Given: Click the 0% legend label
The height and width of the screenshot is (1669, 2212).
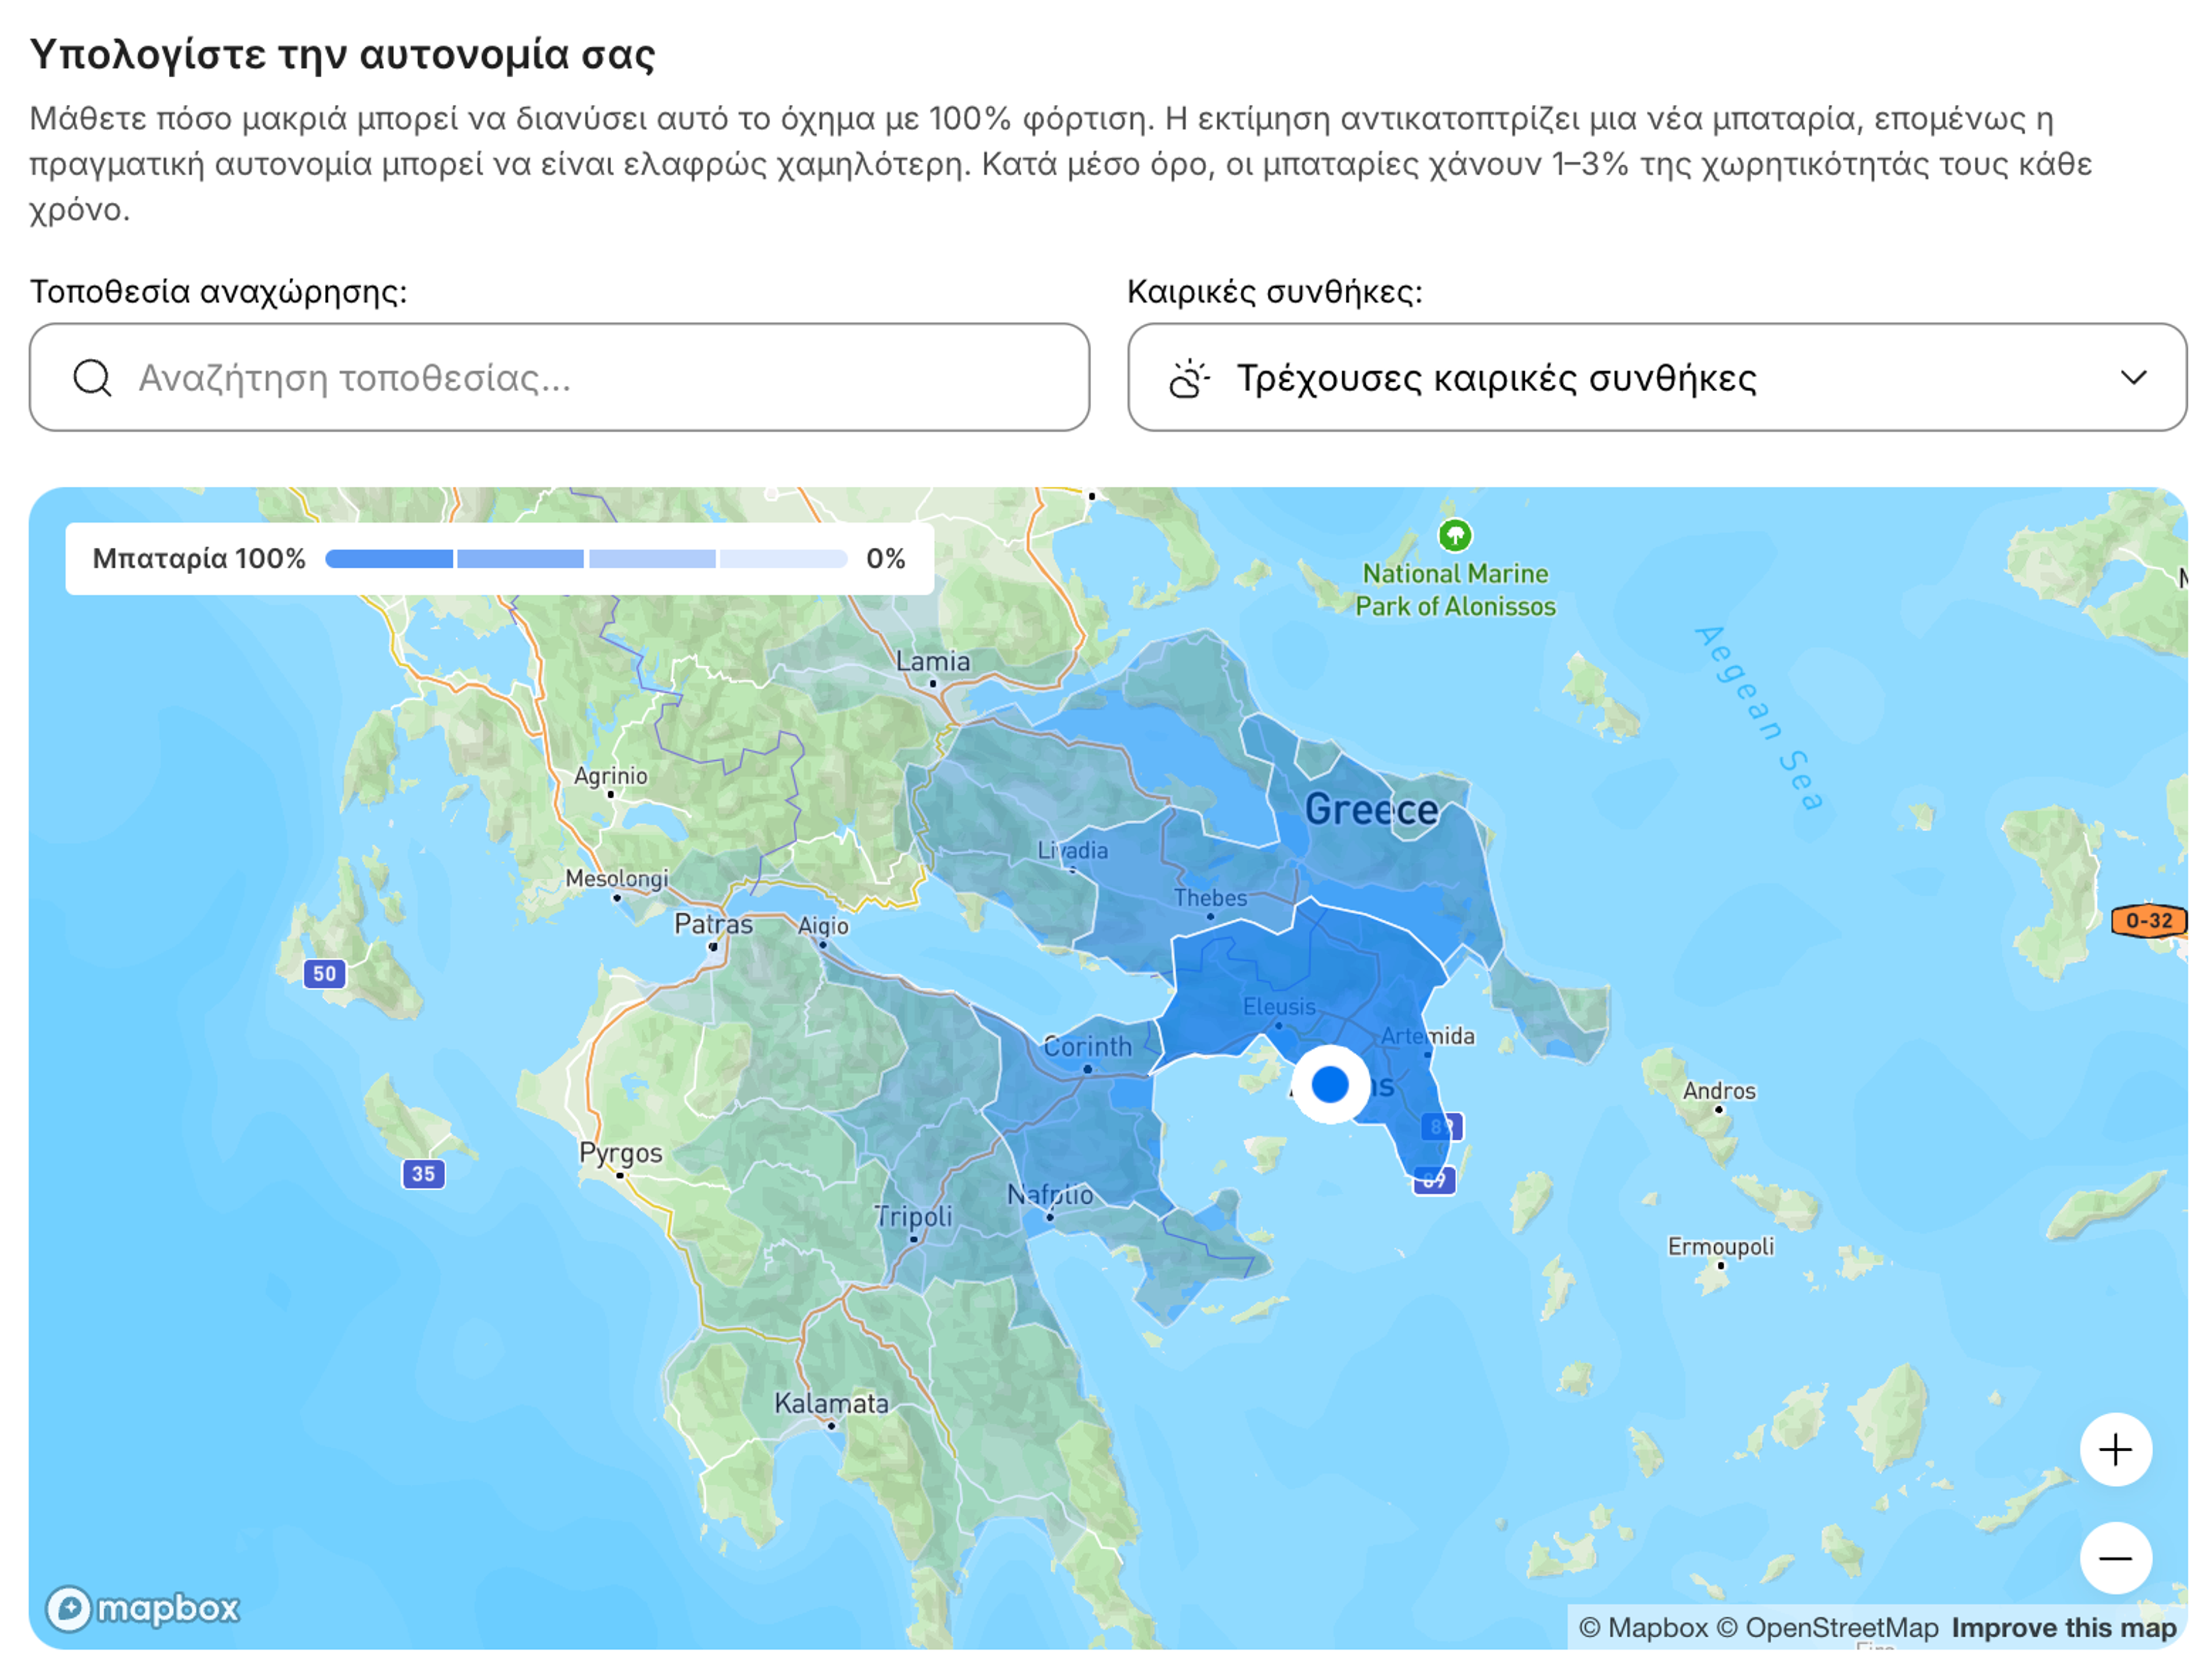Looking at the screenshot, I should (885, 558).
